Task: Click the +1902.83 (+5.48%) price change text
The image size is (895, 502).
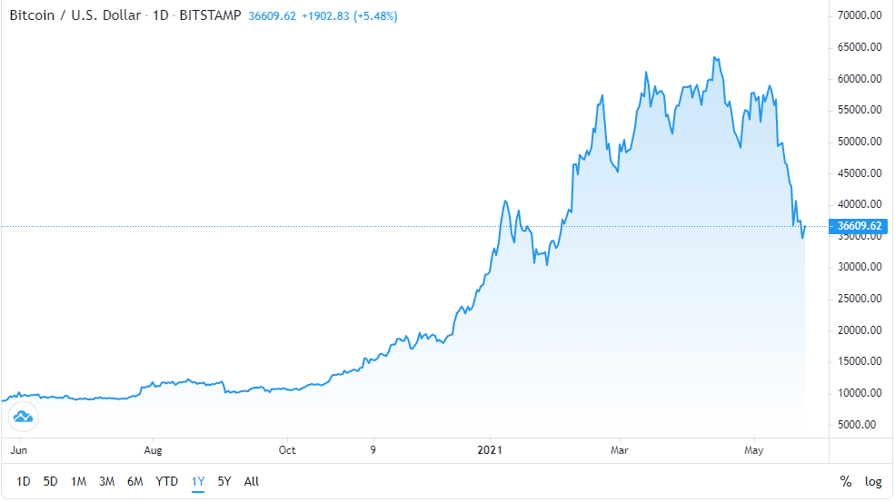Action: point(350,16)
